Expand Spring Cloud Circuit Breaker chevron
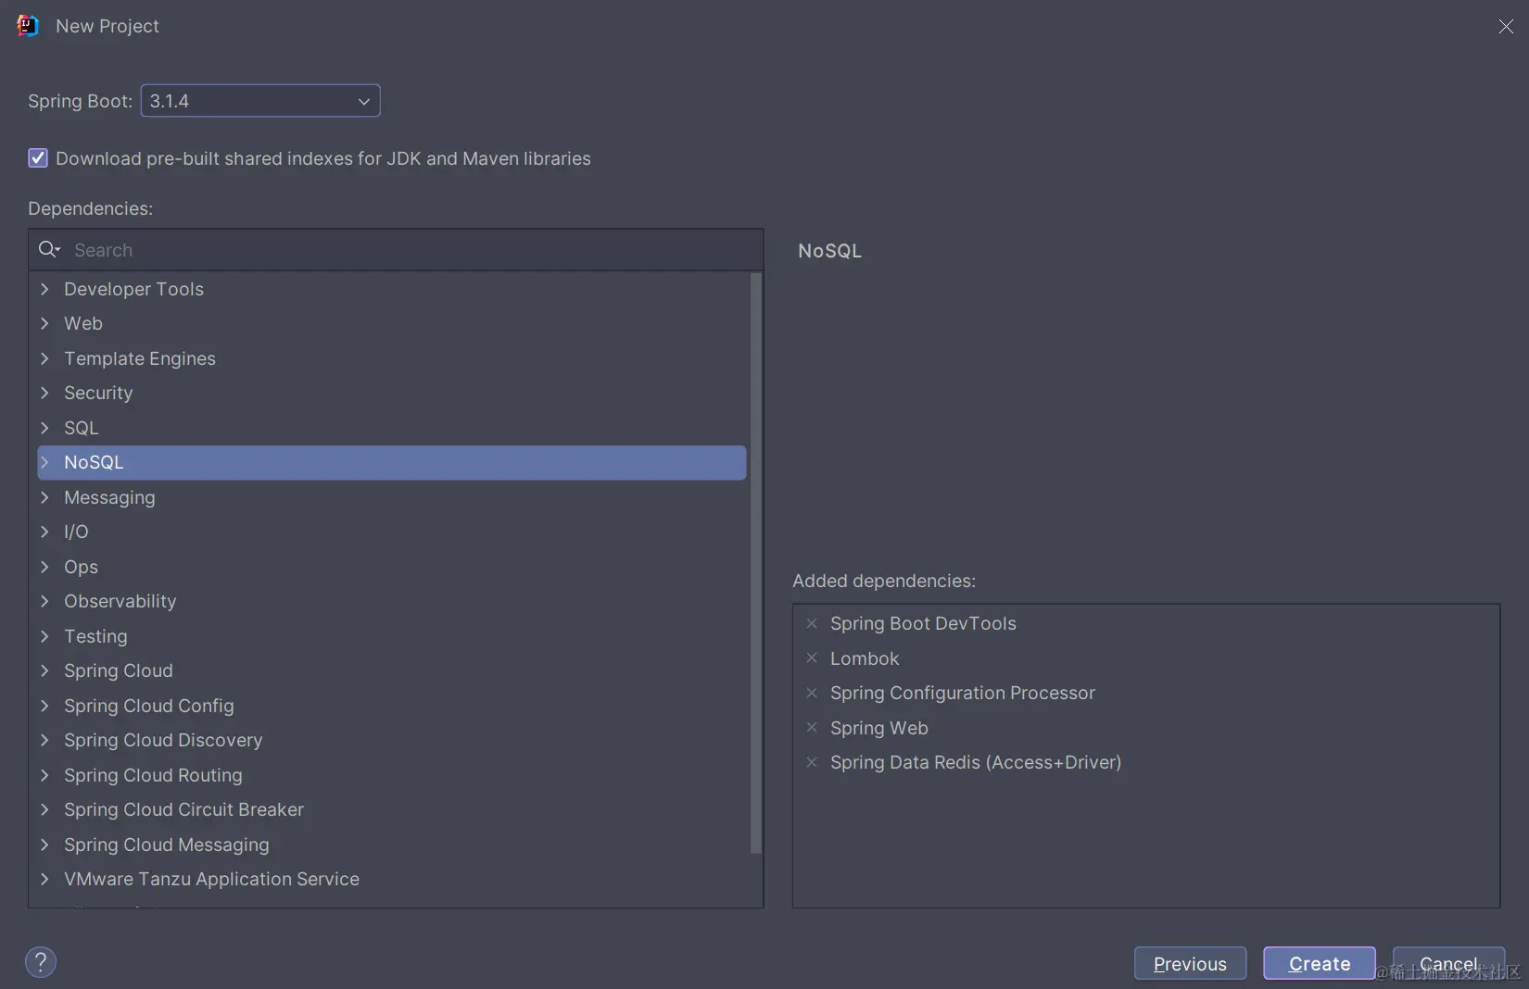Screen dimensions: 1529x989 [x=44, y=809]
